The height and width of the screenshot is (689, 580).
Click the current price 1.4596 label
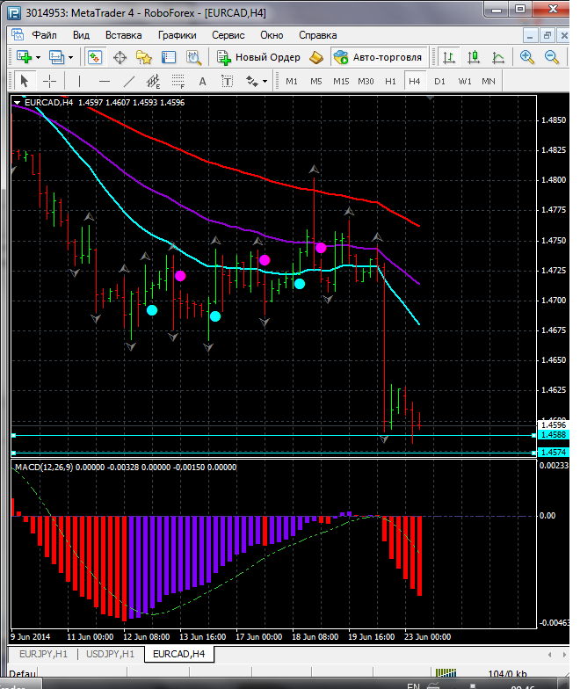tap(554, 425)
